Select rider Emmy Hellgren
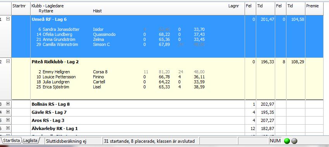The height and width of the screenshot is (147, 329). 56,72
